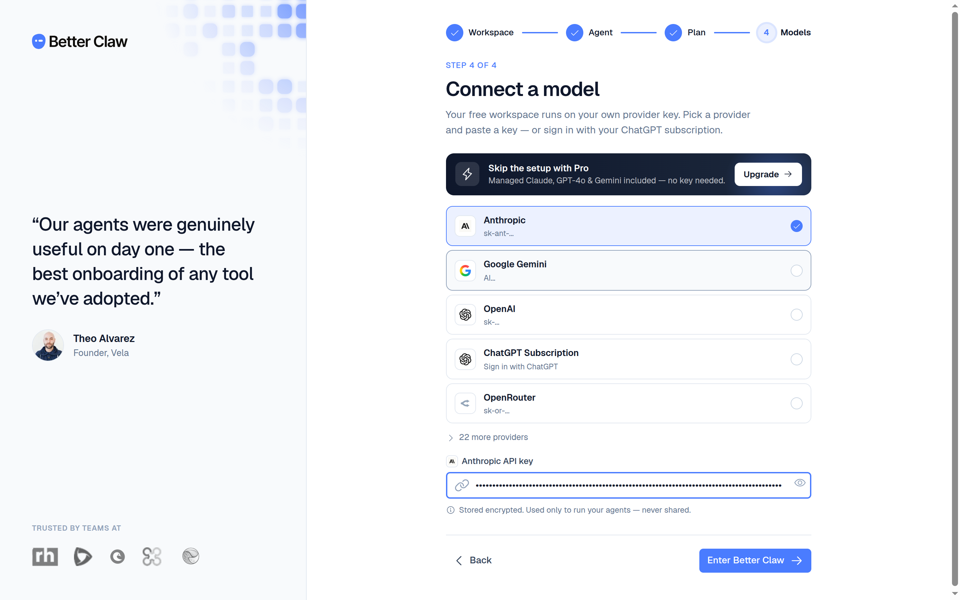Click the small Anthropic icon beside API key label
The width and height of the screenshot is (960, 600).
tap(452, 461)
